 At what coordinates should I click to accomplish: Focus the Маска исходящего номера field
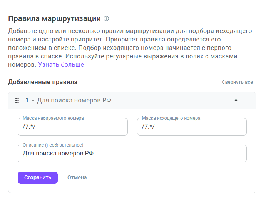pos(191,127)
